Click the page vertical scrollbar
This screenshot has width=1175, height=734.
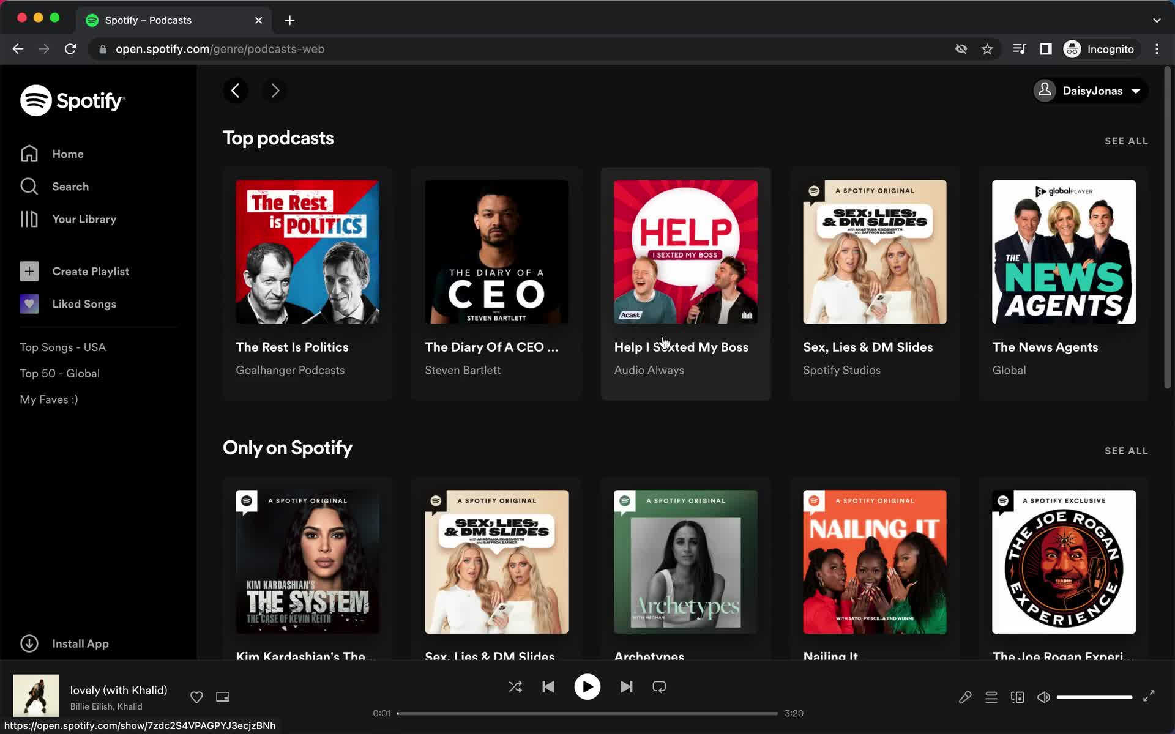1167,226
